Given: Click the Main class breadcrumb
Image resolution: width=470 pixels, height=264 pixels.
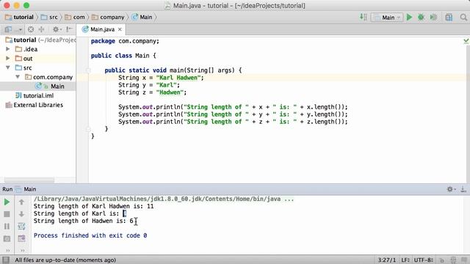Looking at the screenshot, I should 142,17.
